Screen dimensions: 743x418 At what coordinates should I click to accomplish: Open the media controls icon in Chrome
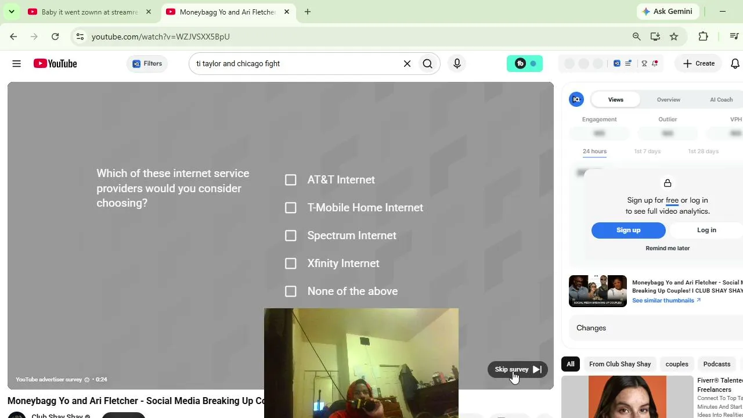coord(734,37)
